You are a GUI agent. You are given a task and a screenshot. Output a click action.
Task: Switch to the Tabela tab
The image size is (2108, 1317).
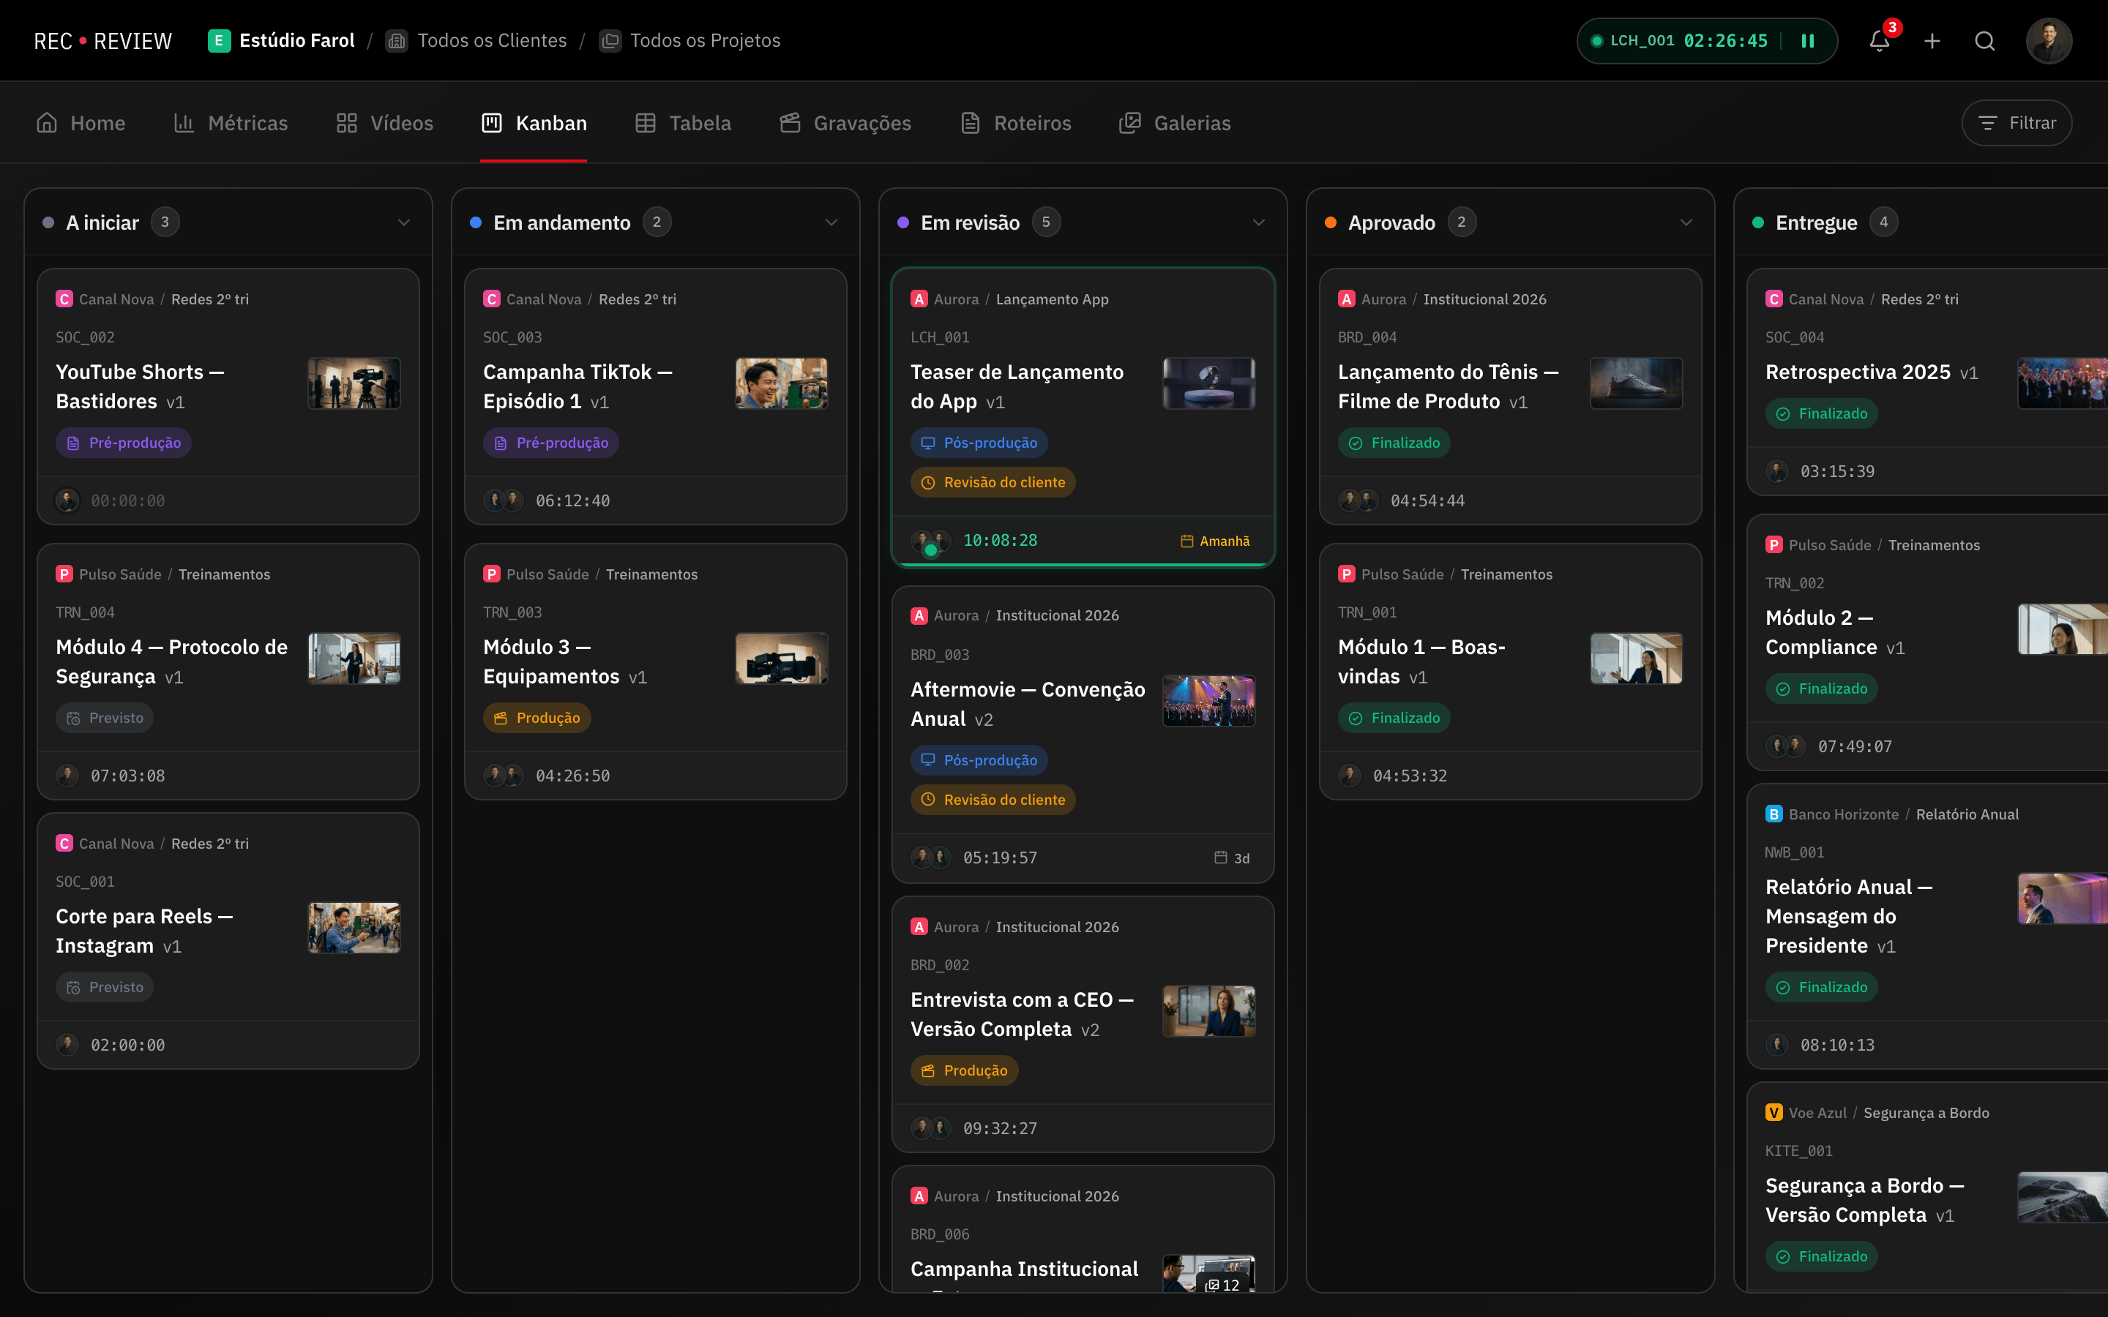click(683, 123)
